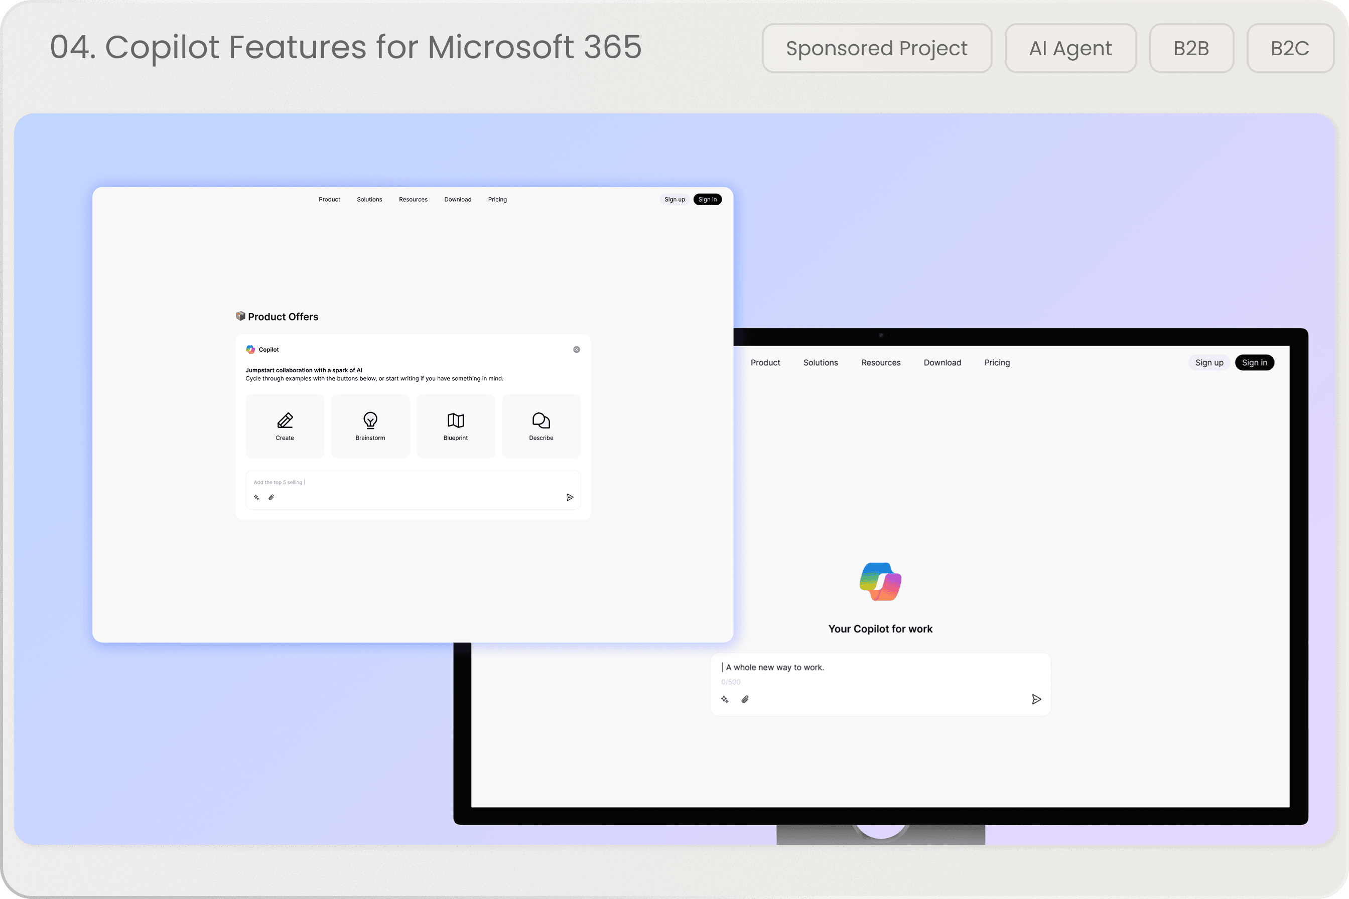Click the '04. Copilot Features for Microsoft 365' title
Screen dimensions: 1349x899
pos(346,47)
